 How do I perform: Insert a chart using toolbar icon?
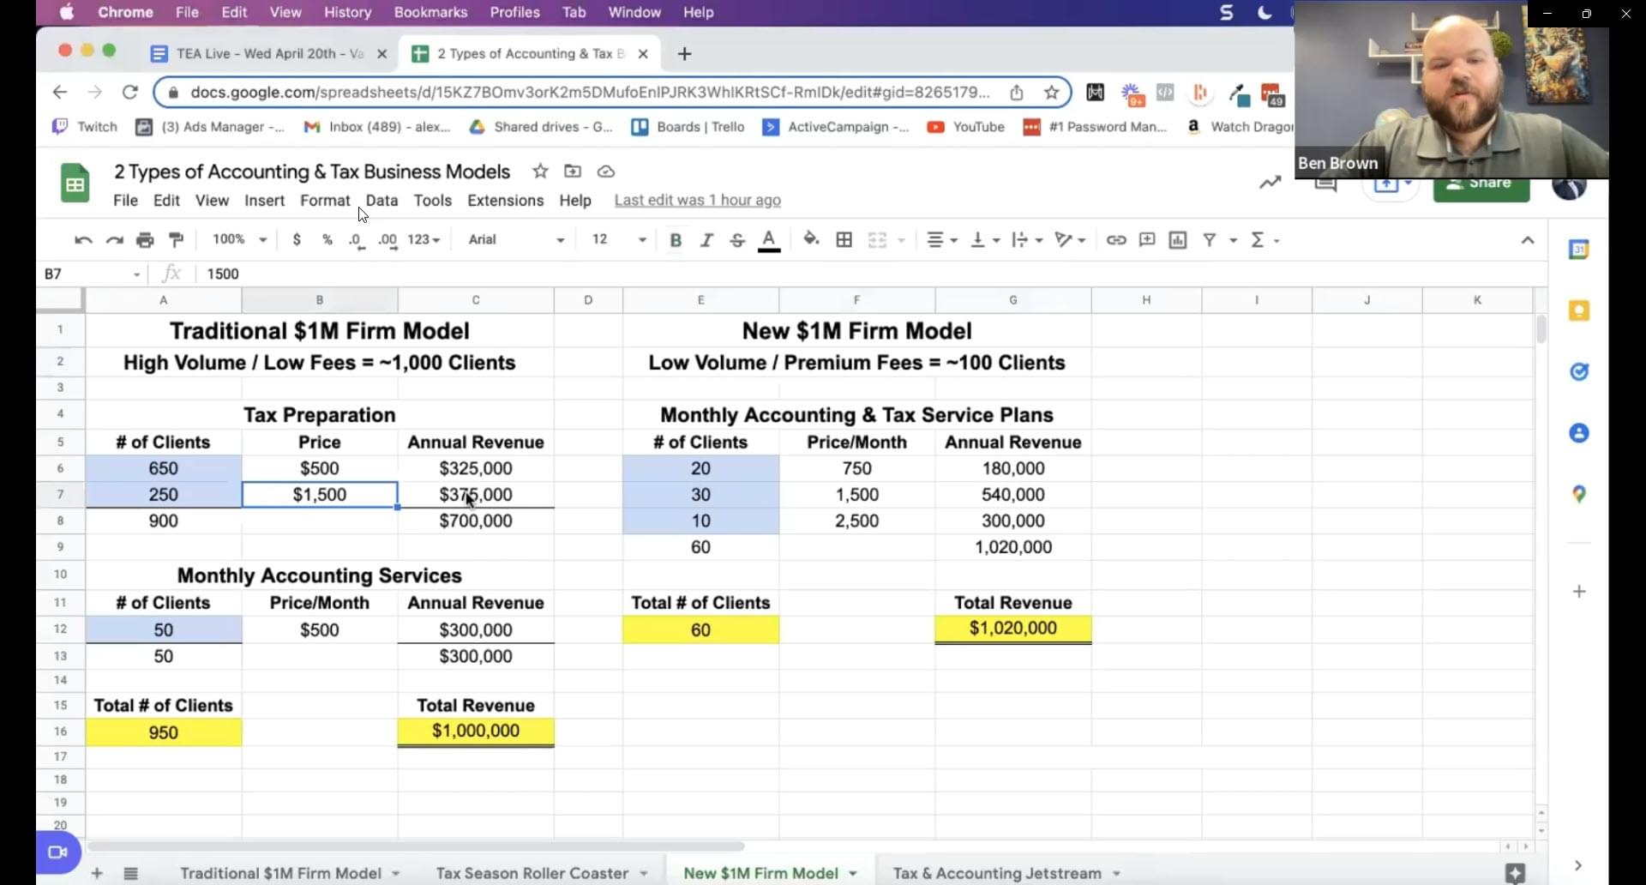[1178, 240]
